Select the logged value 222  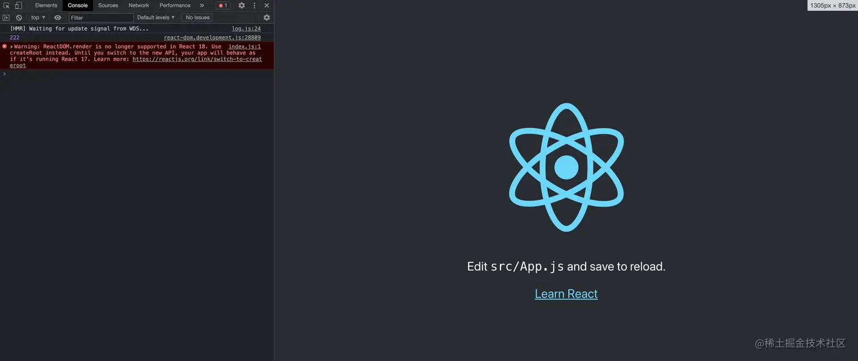[14, 37]
